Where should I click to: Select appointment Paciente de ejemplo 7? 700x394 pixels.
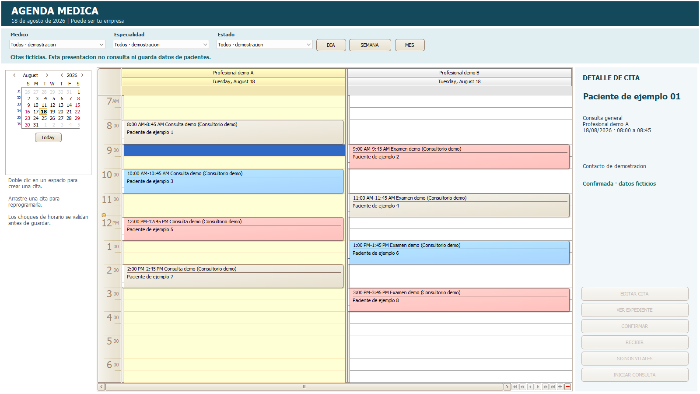point(233,276)
